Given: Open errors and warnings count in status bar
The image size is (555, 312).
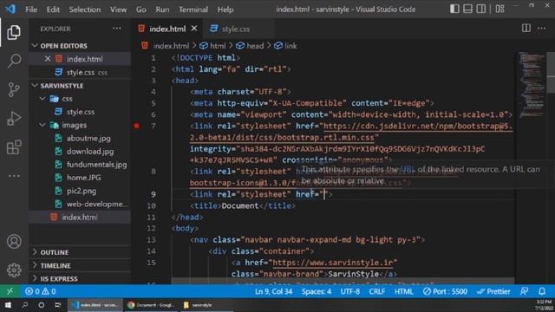Looking at the screenshot, I should (40, 291).
